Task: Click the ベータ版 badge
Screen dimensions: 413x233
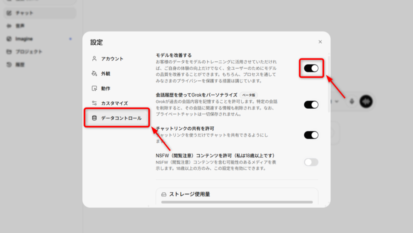Action: click(248, 95)
